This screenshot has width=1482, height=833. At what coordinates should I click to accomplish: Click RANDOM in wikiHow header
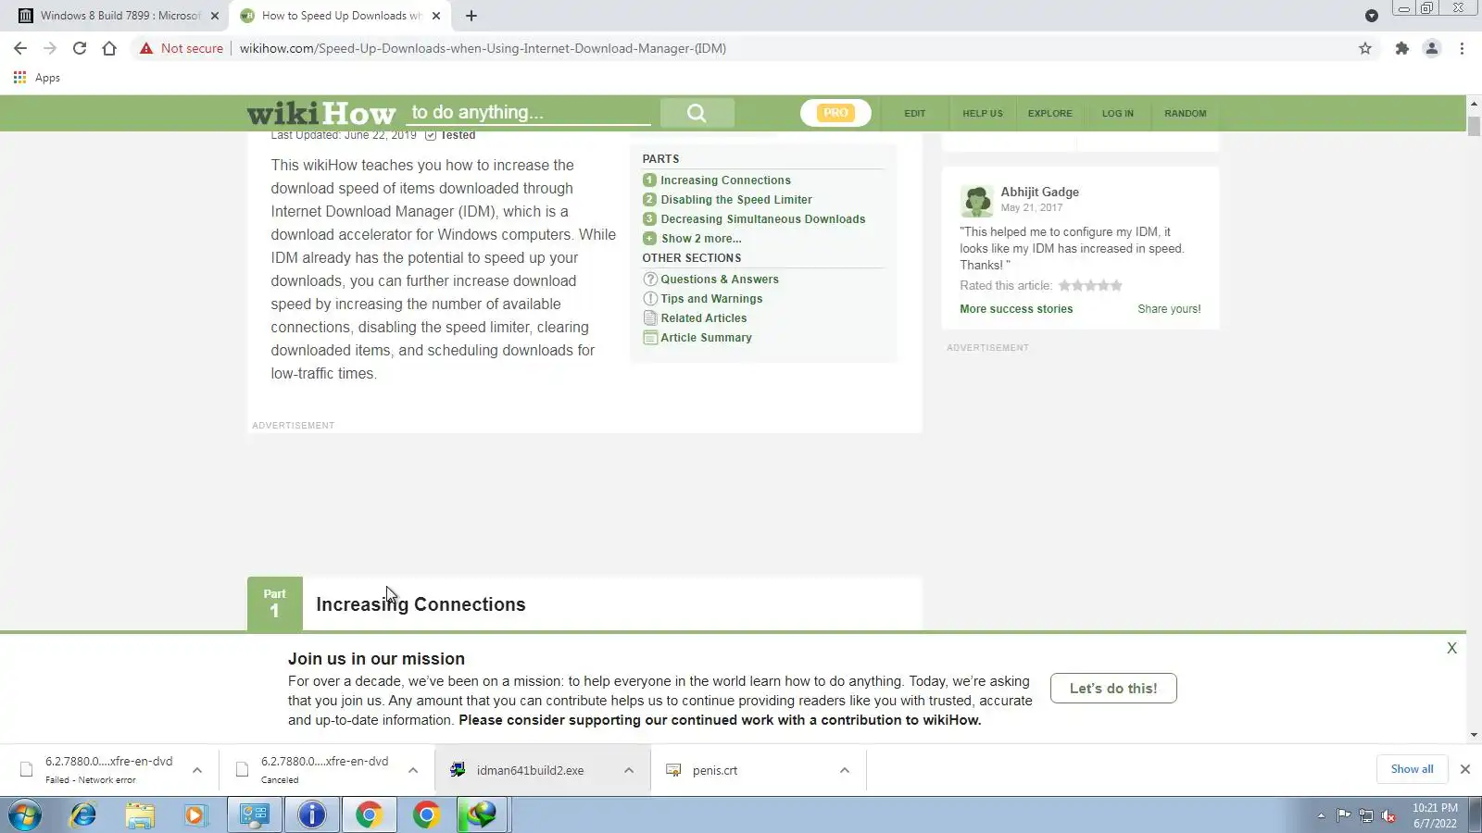pos(1186,113)
